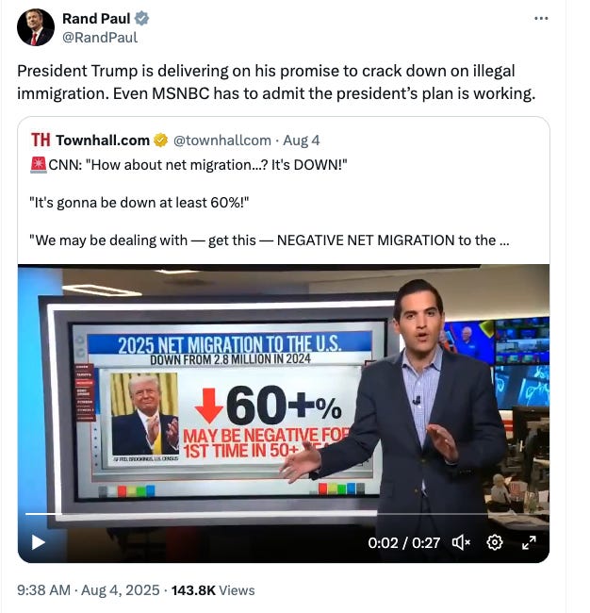590x613 pixels.
Task: Click the 143.8K Views count
Action: (213, 590)
